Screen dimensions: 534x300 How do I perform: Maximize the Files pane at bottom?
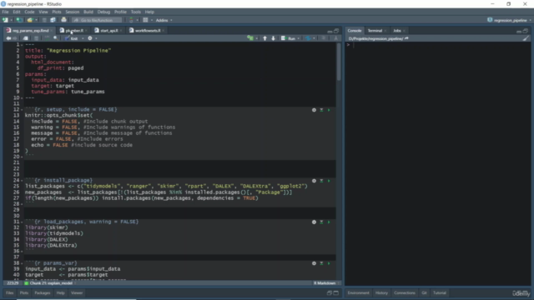click(336, 292)
